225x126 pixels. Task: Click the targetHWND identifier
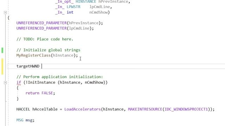28,66
